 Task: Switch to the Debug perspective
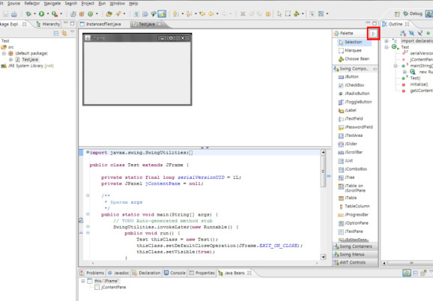(413, 13)
